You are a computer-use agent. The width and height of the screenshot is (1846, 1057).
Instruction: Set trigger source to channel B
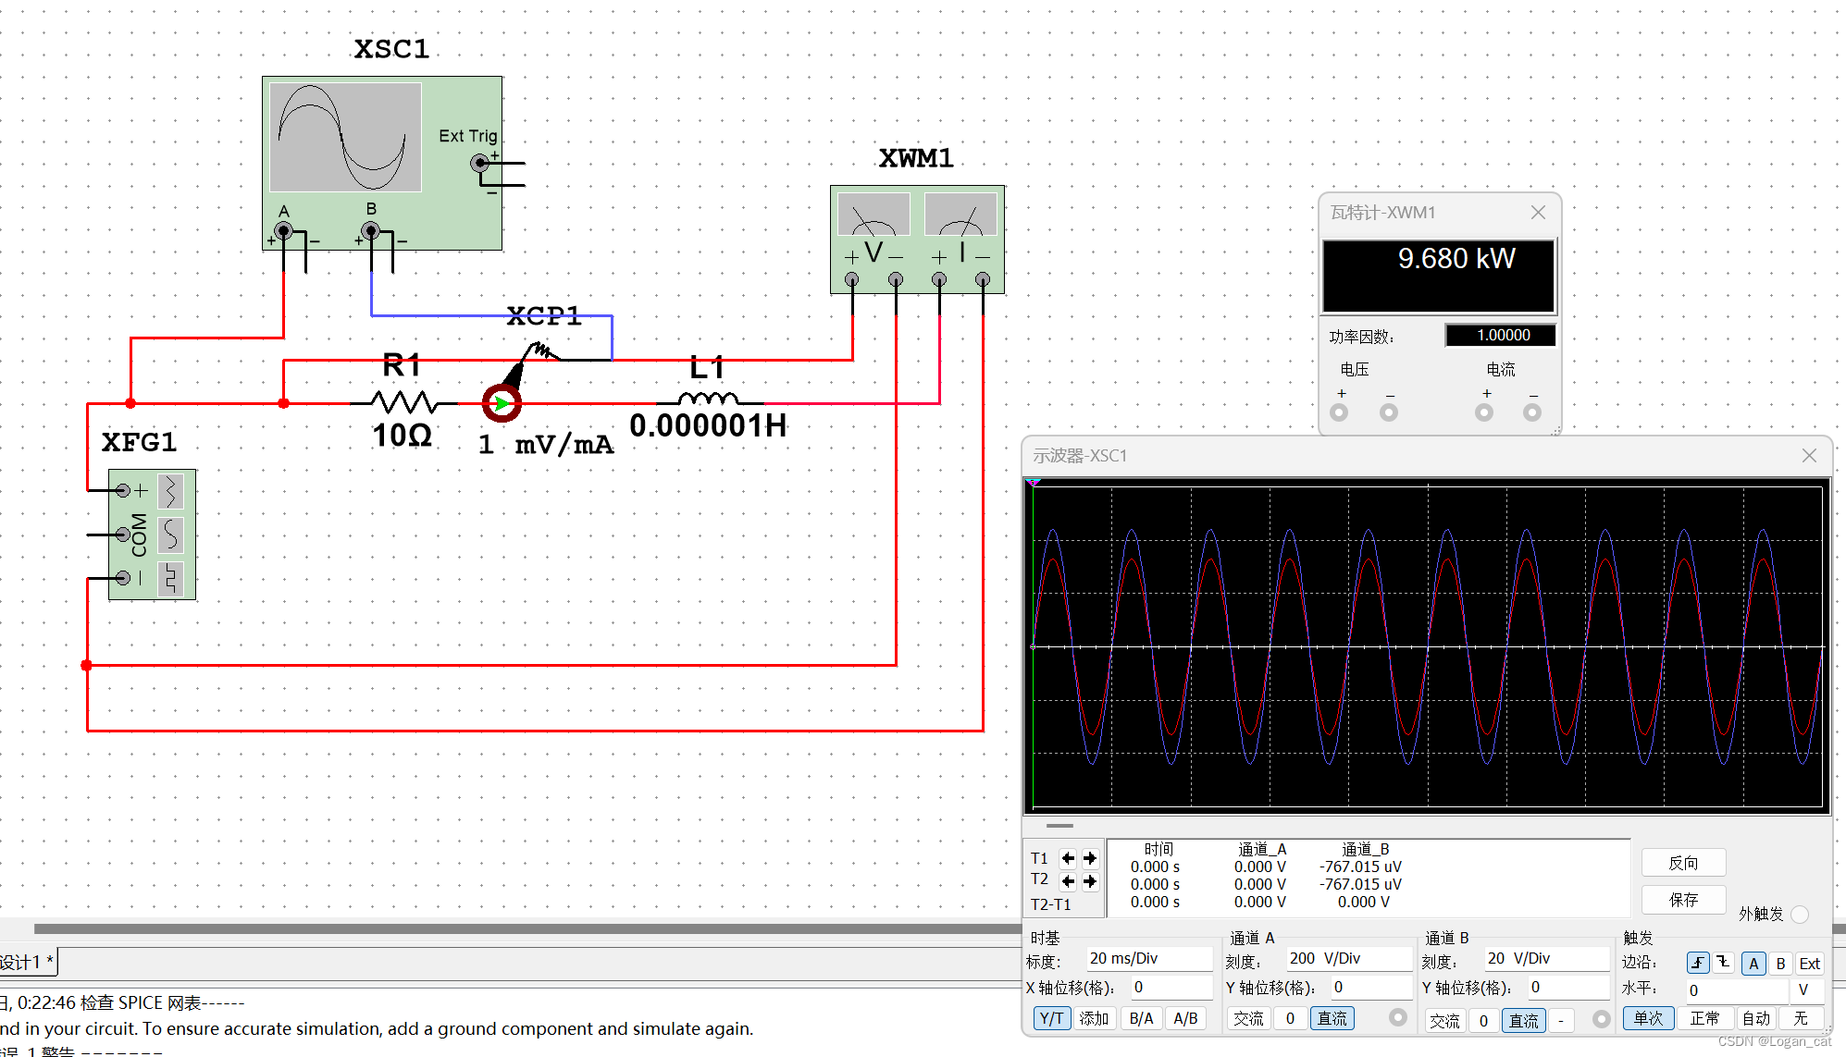click(x=1780, y=964)
